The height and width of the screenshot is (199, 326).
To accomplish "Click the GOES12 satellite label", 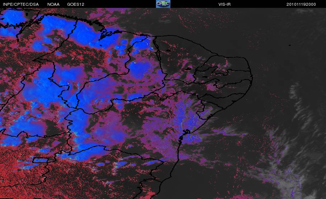I will pyautogui.click(x=76, y=4).
